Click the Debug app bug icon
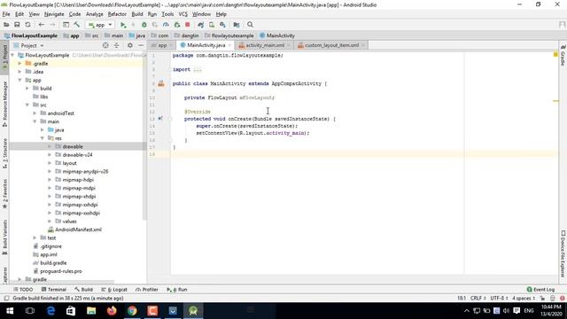 coord(144,25)
